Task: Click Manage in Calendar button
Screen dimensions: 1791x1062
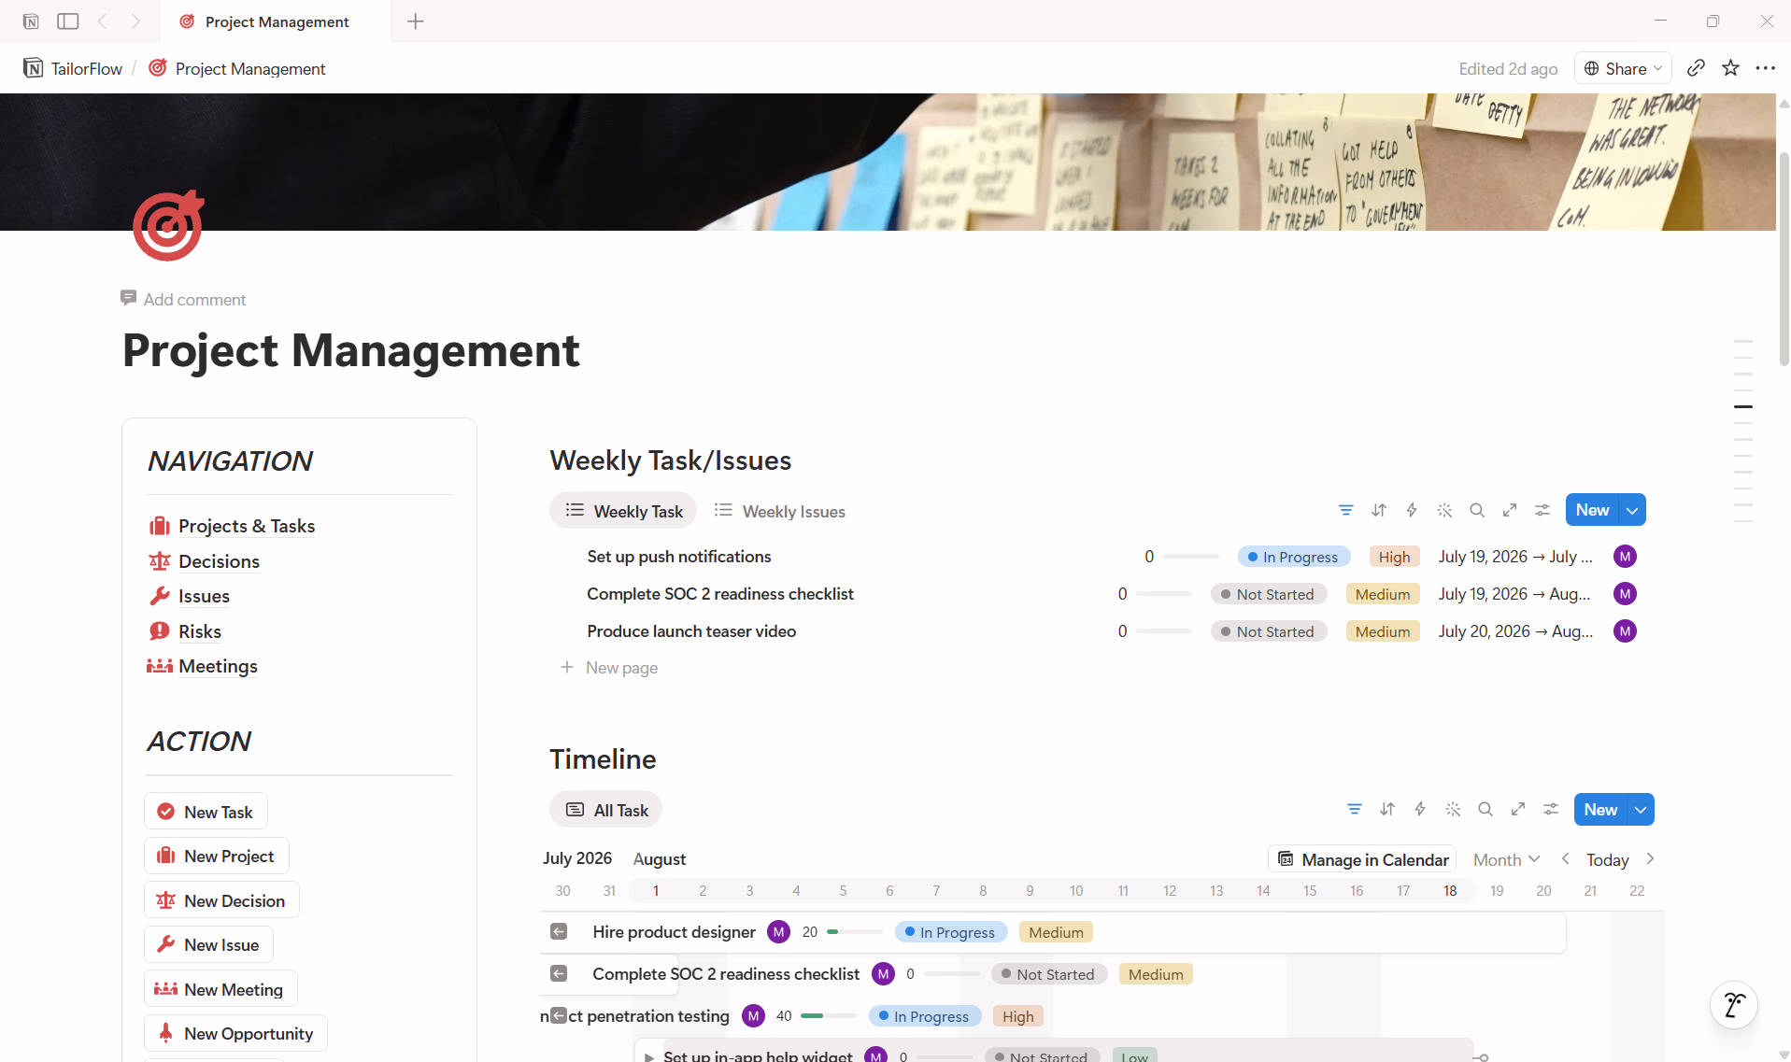Action: point(1363,859)
